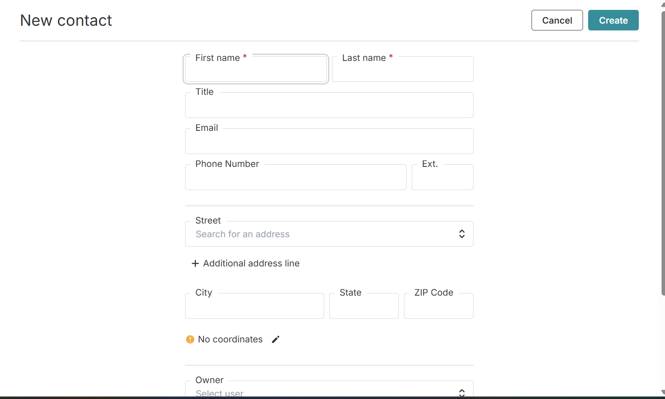Click into the Email field
The width and height of the screenshot is (665, 399).
pos(329,141)
